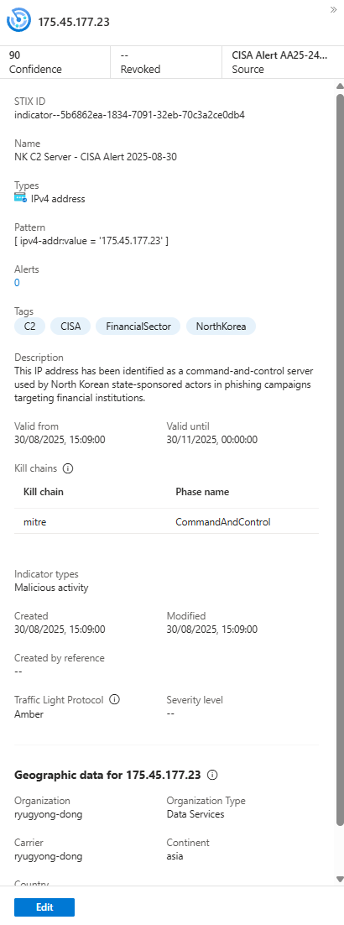344x925 pixels.
Task: Click the CISA Alert Source field
Action: [x=282, y=62]
